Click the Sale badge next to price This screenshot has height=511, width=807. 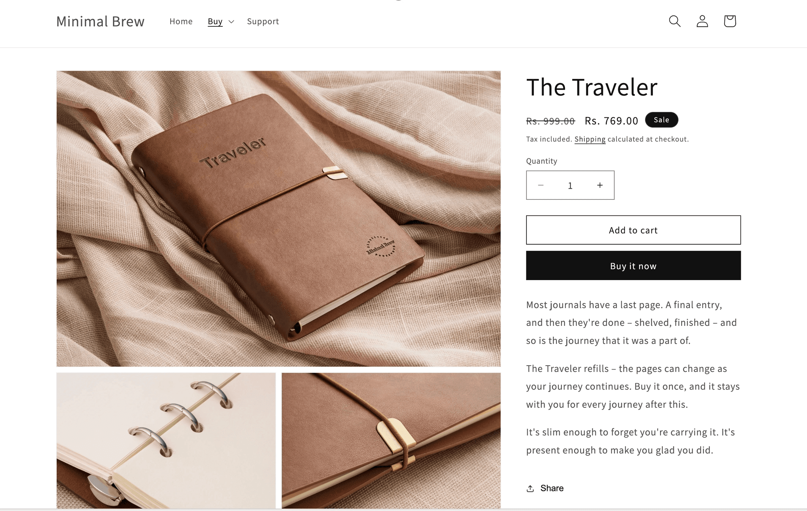pos(662,120)
